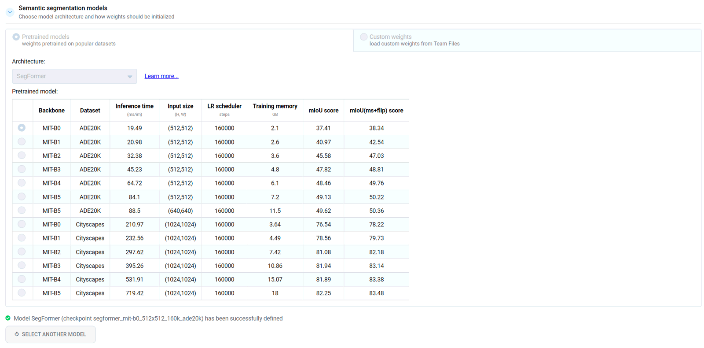The height and width of the screenshot is (348, 704).
Task: Select the MIT-B4 Cityscapes model radio button
Action: coord(22,279)
